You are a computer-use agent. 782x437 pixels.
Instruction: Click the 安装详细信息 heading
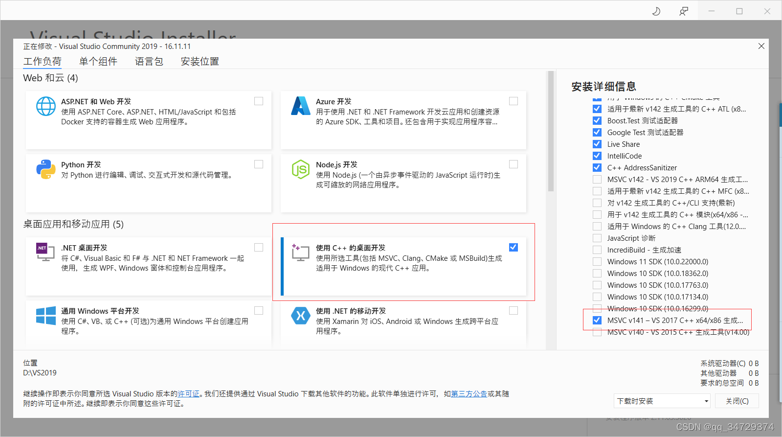click(x=603, y=87)
